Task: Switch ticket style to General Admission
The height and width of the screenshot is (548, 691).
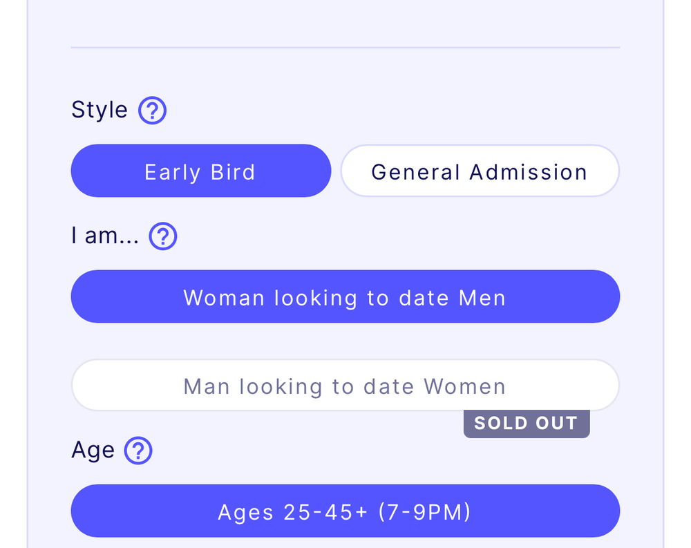Action: [x=480, y=171]
